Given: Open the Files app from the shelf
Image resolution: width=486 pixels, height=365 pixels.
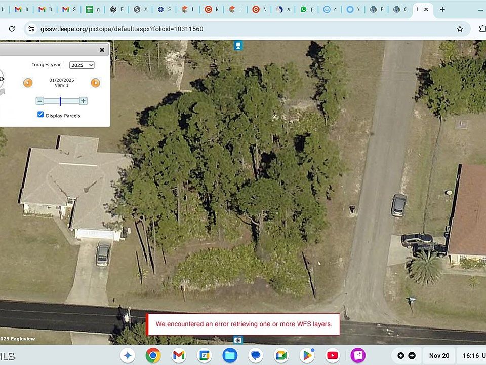Looking at the screenshot, I should tap(230, 355).
